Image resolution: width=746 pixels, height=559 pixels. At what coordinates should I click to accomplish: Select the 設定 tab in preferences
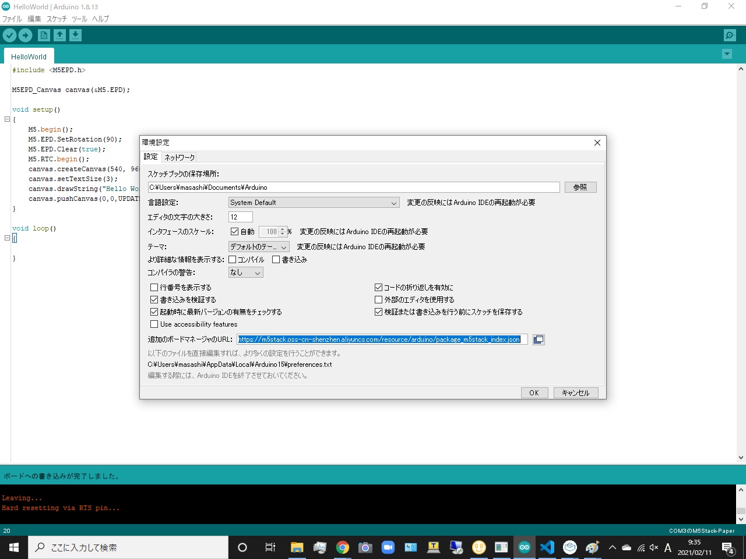(x=151, y=157)
